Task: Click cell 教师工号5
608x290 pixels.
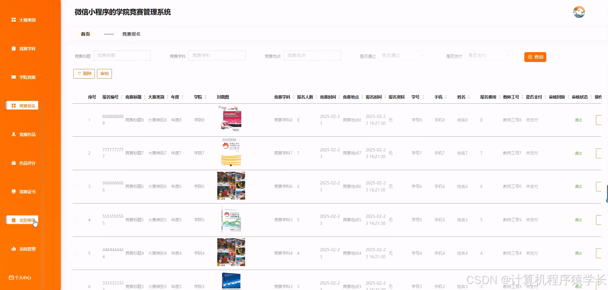Action: pyautogui.click(x=512, y=220)
